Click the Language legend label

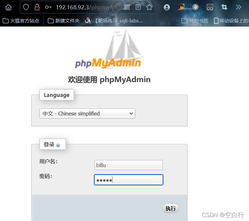click(56, 95)
